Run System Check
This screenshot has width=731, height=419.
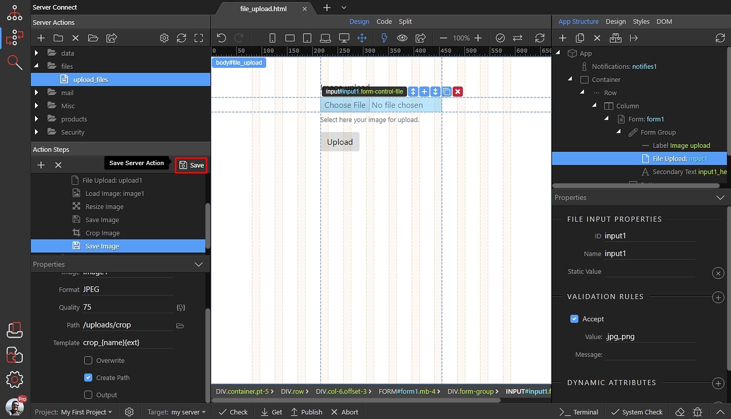pos(637,412)
